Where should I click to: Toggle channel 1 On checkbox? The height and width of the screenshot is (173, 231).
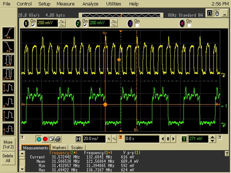33,25
